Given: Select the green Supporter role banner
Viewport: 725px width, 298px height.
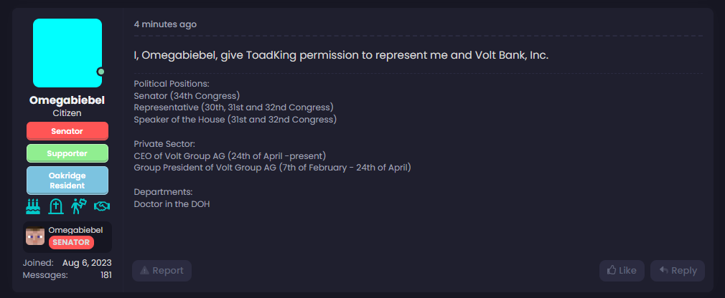Looking at the screenshot, I should tap(67, 153).
